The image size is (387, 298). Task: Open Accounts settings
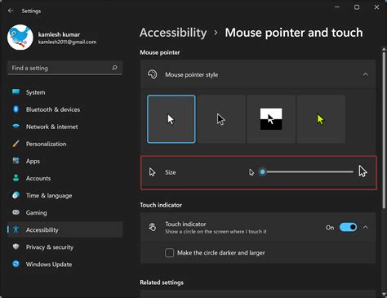point(65,178)
